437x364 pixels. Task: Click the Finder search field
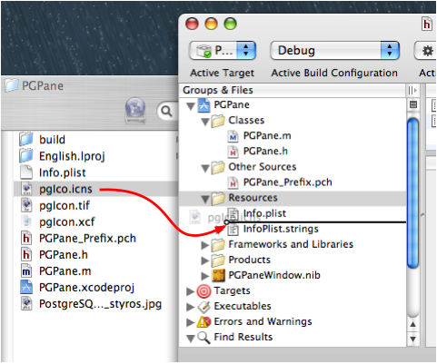(x=168, y=112)
